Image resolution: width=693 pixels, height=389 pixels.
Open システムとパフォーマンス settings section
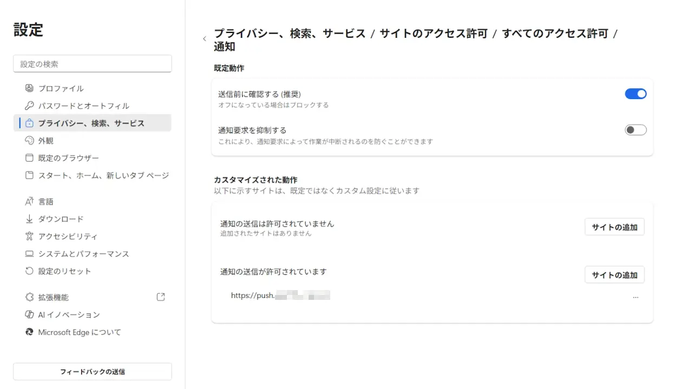click(x=83, y=254)
